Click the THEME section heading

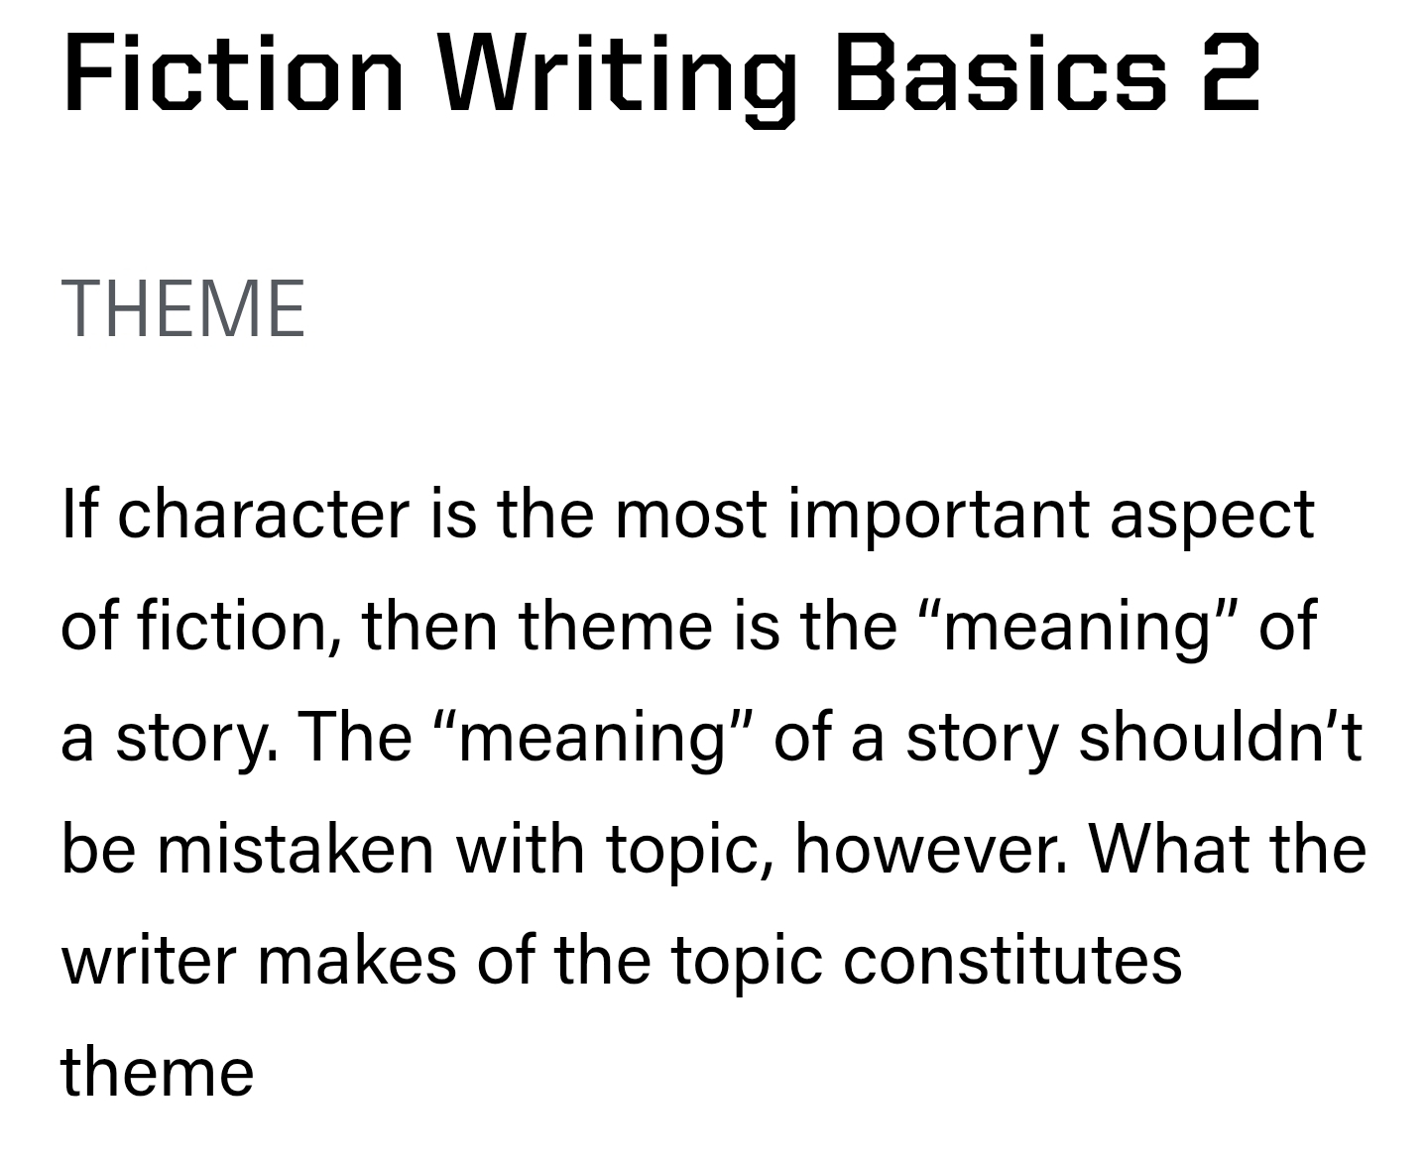pos(183,309)
